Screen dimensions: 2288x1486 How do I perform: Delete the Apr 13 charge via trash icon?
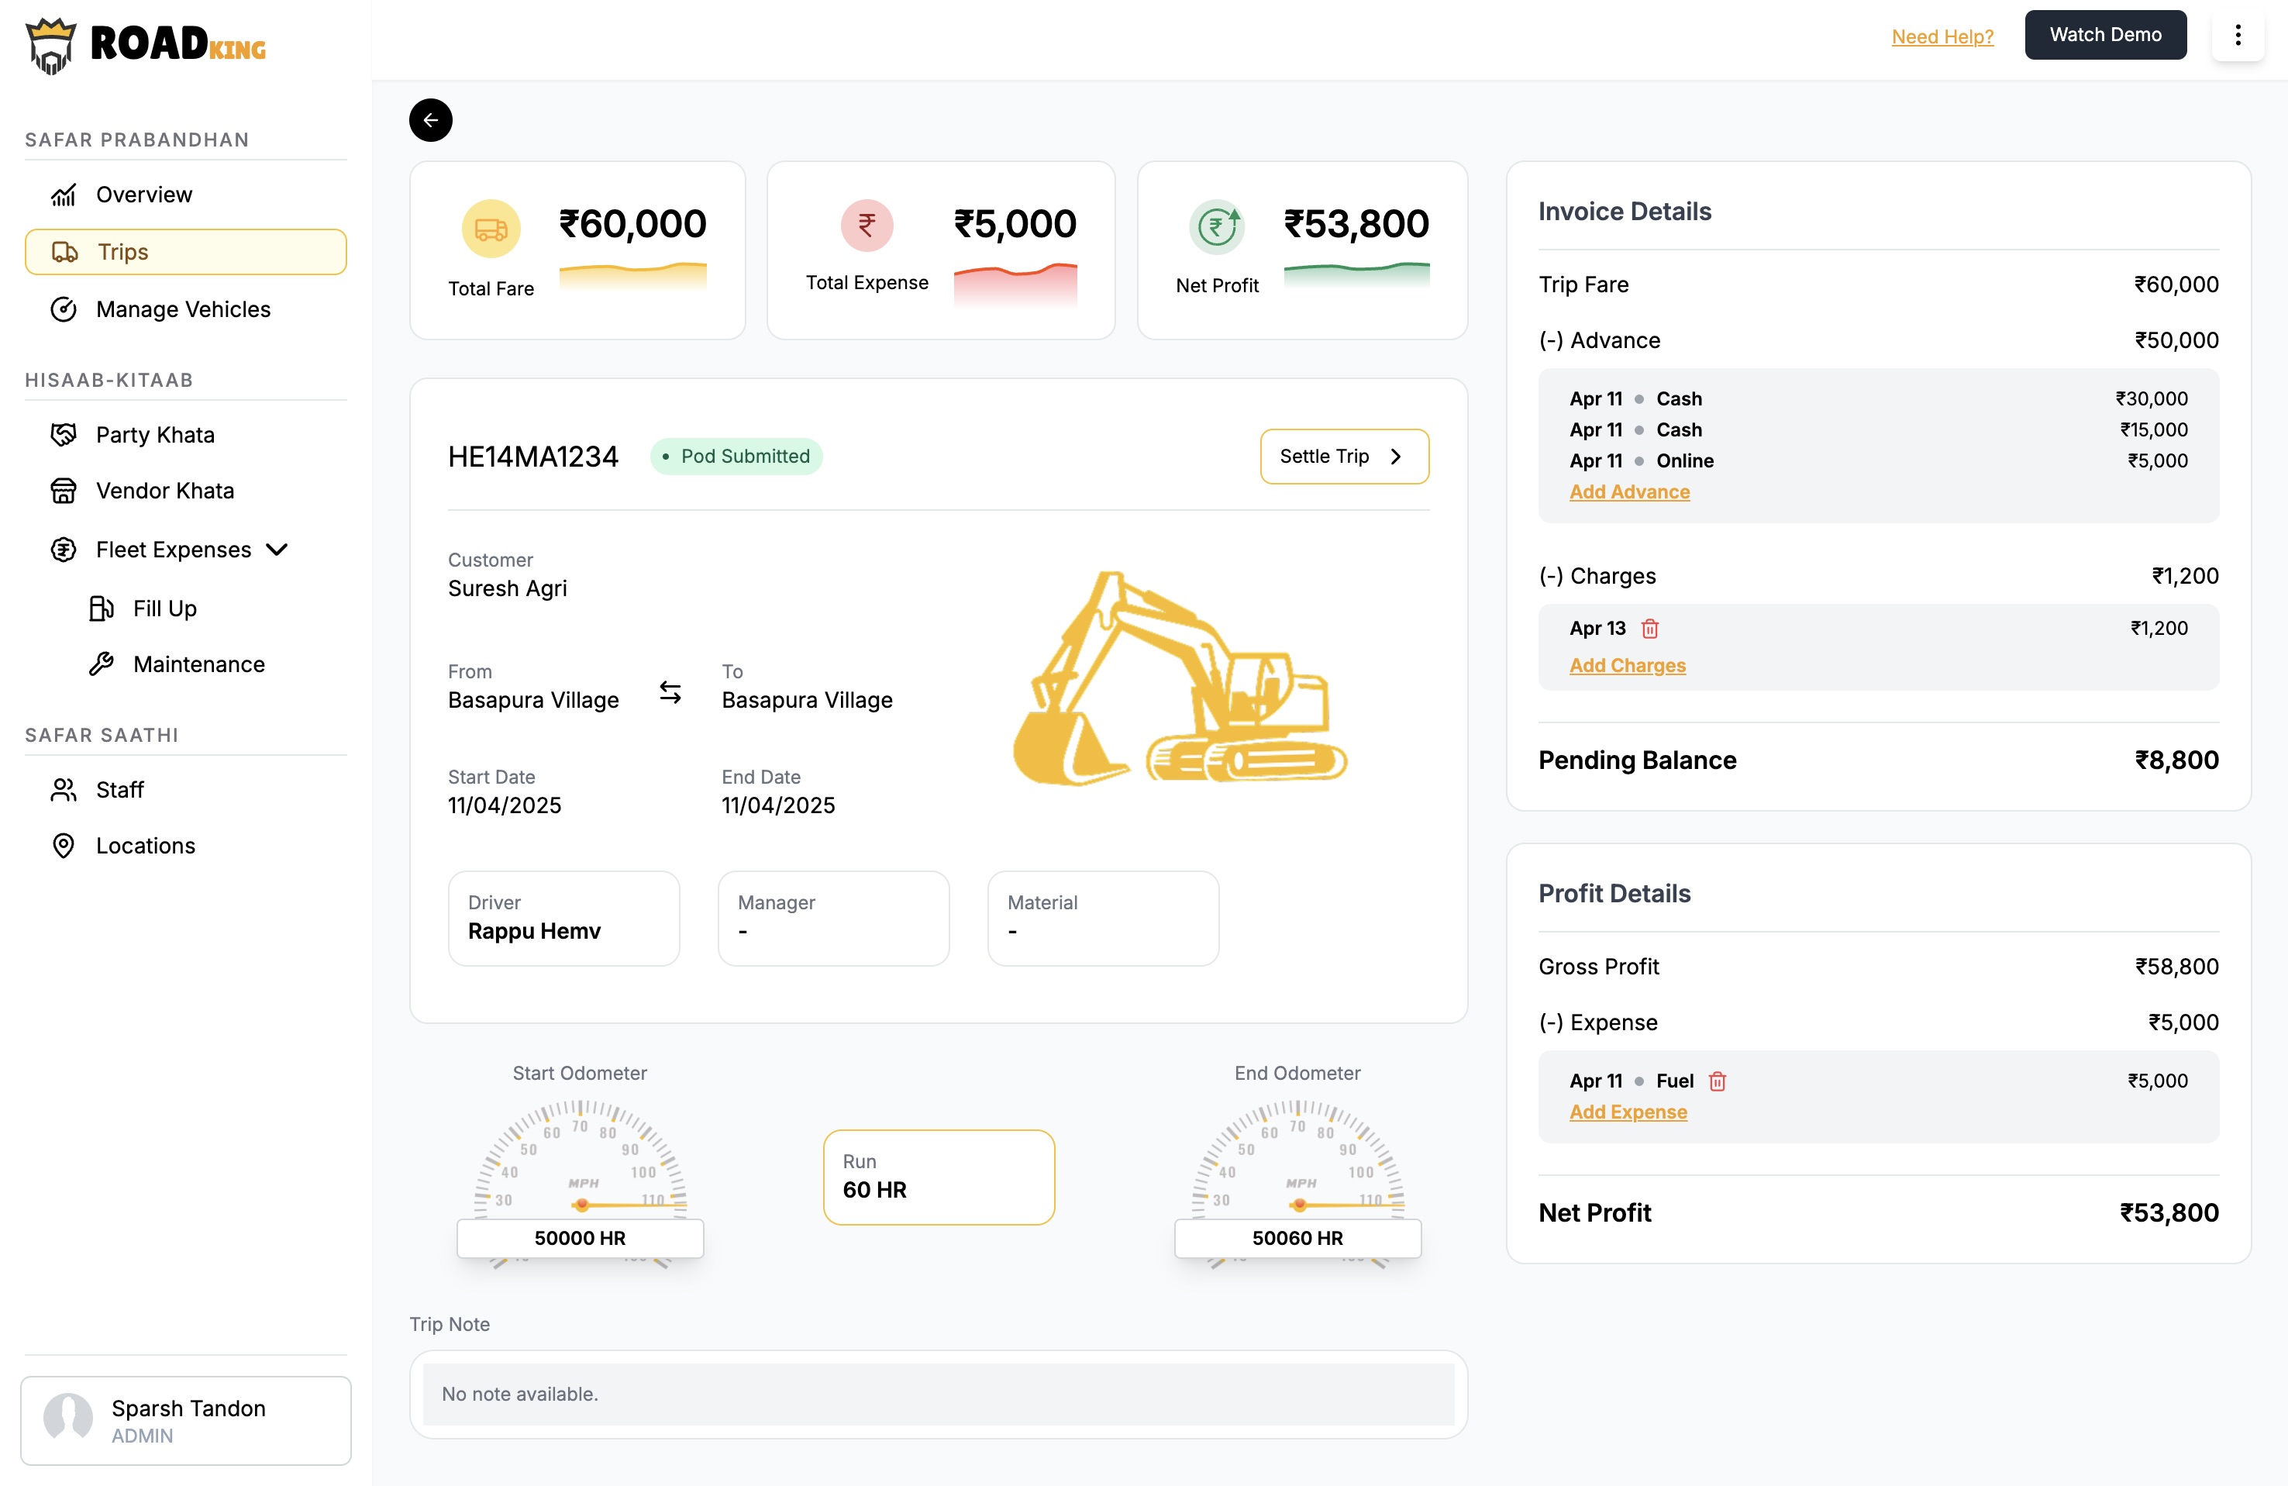pyautogui.click(x=1651, y=628)
